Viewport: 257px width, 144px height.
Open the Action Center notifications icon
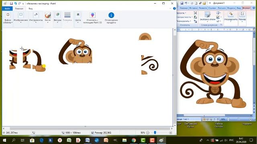click(251, 140)
